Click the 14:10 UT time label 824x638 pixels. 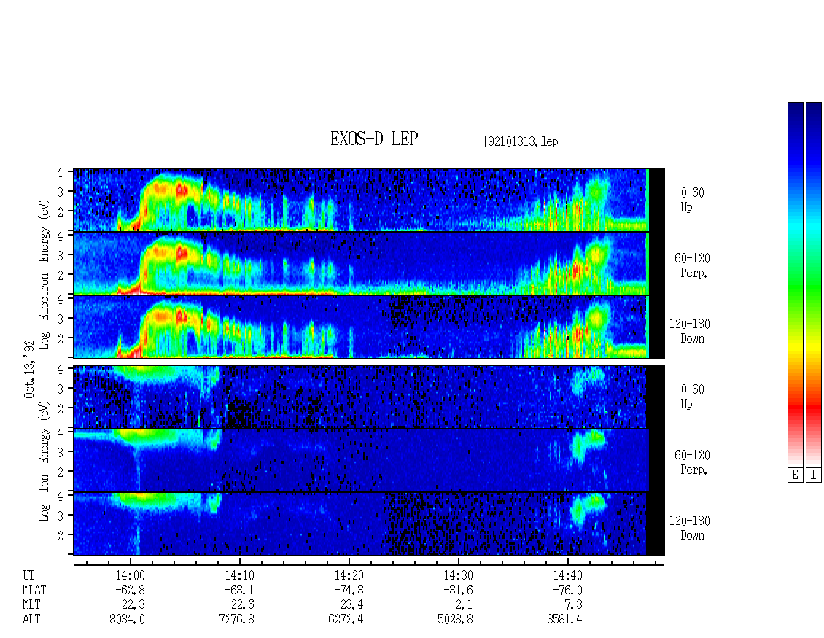[x=240, y=575]
